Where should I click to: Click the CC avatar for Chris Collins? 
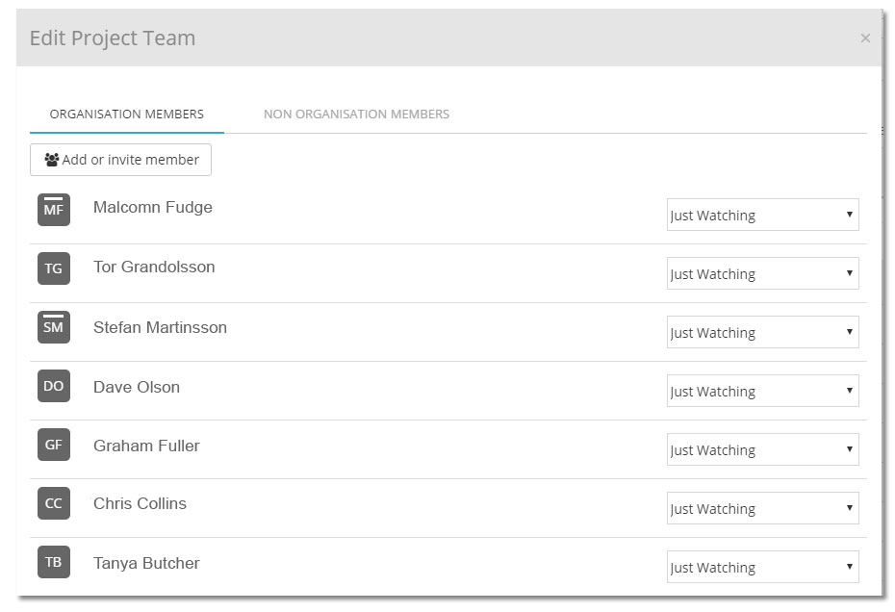(54, 503)
